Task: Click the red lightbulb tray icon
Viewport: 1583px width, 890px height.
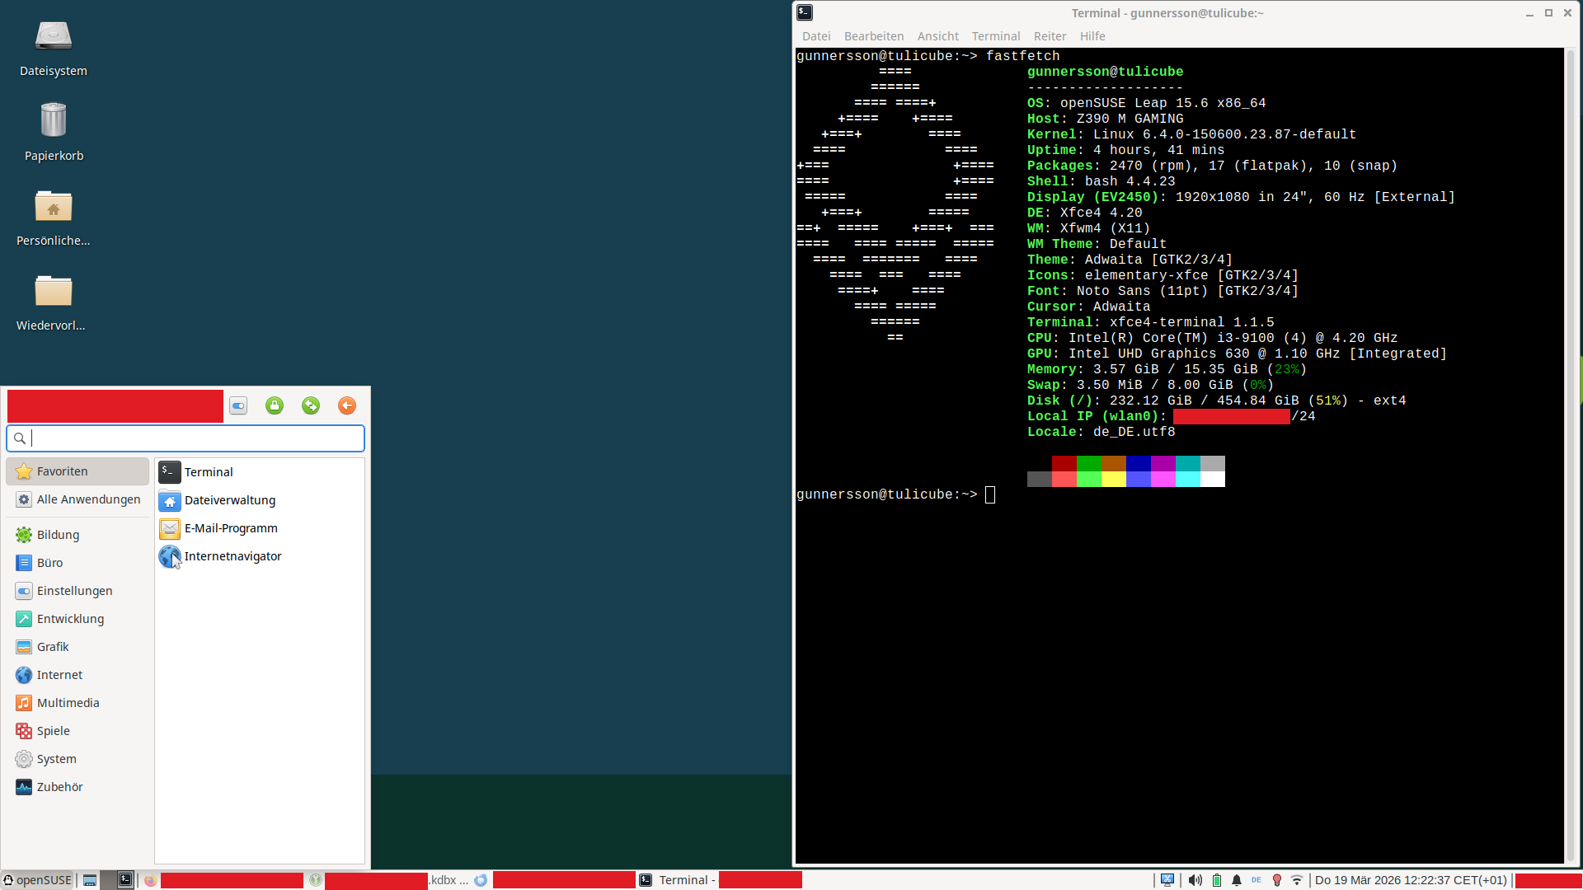Action: 1277,880
